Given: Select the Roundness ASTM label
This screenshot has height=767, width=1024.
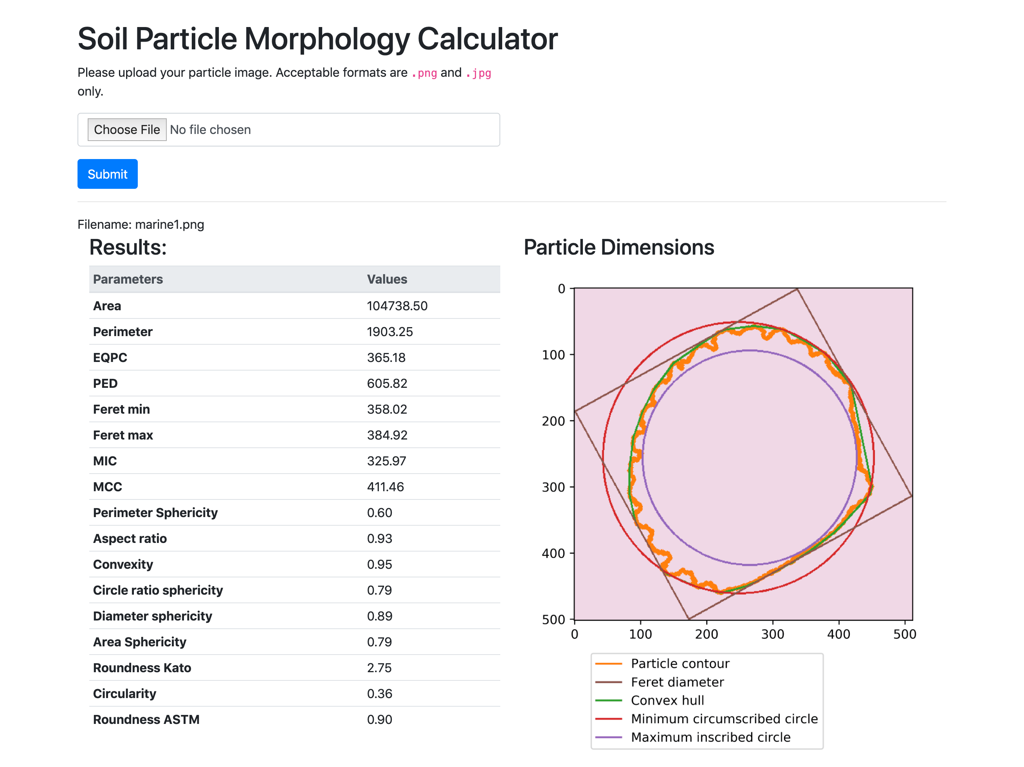Looking at the screenshot, I should (146, 720).
